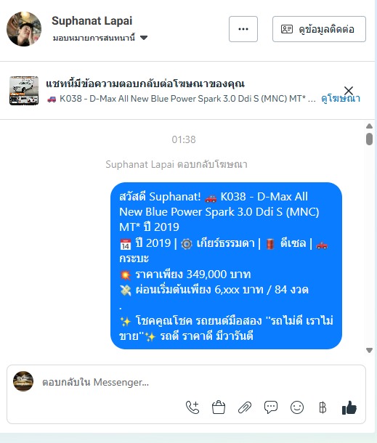The height and width of the screenshot is (443, 377).
Task: Click the Baht payment request icon
Action: tap(323, 407)
